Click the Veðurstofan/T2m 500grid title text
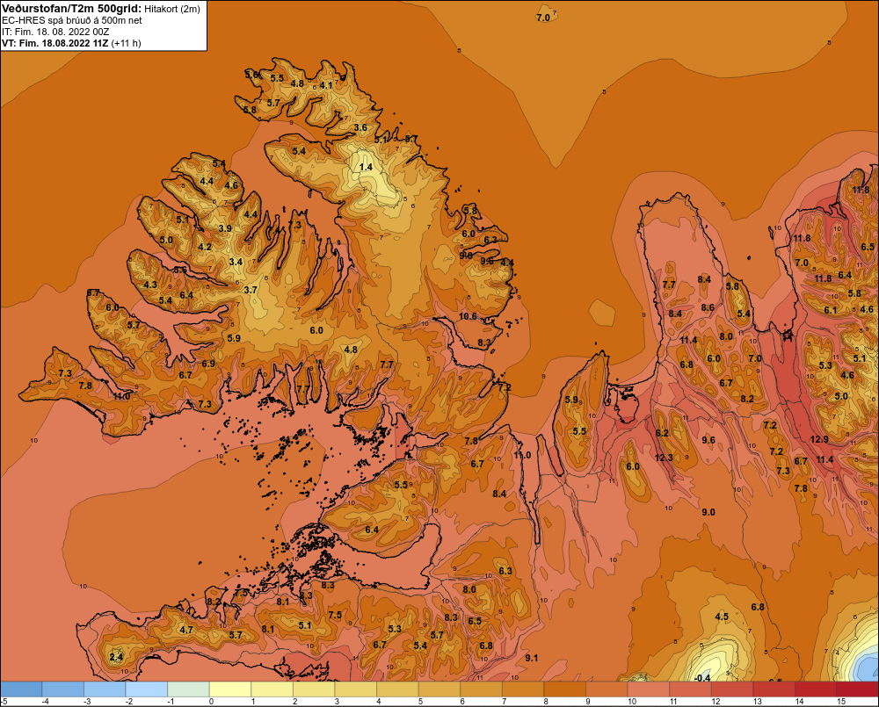This screenshot has height=707, width=879. [x=72, y=9]
